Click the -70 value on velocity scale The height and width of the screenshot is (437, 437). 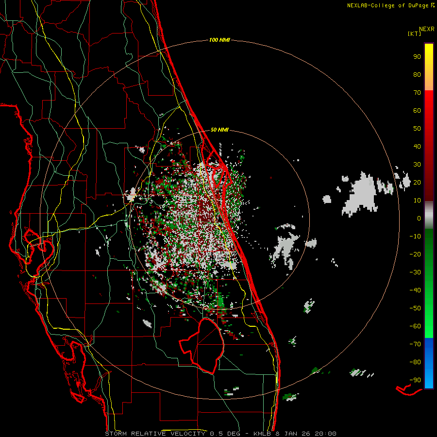[x=415, y=344]
